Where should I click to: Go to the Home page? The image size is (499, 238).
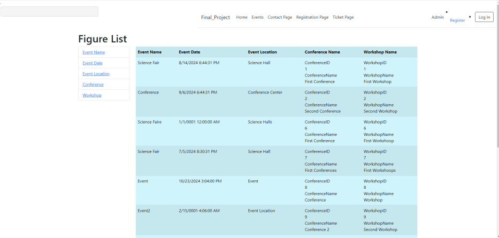[x=242, y=17]
